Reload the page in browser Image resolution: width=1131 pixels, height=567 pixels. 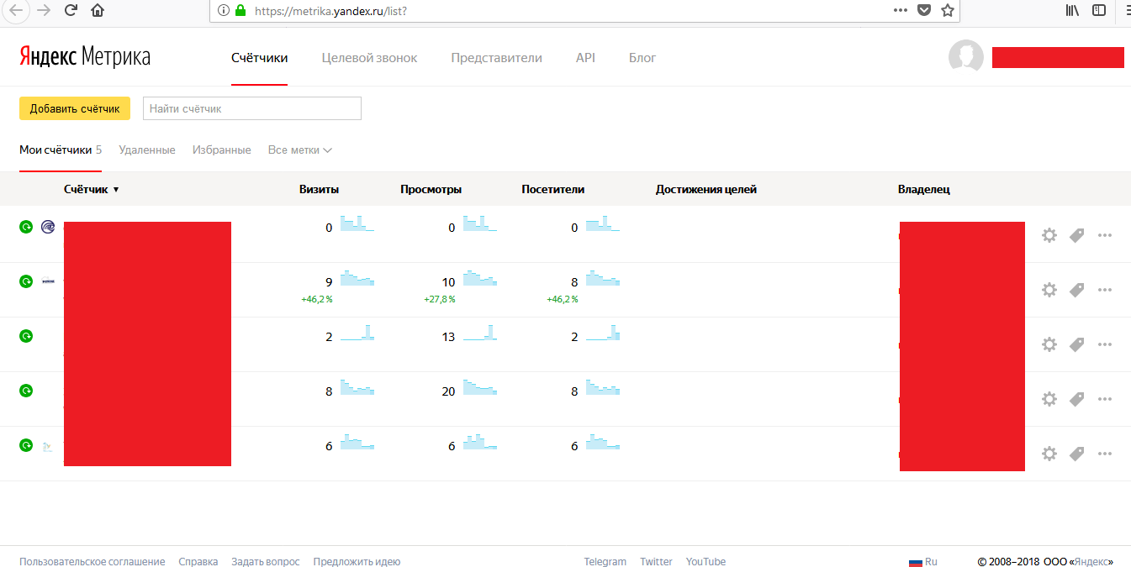[71, 10]
